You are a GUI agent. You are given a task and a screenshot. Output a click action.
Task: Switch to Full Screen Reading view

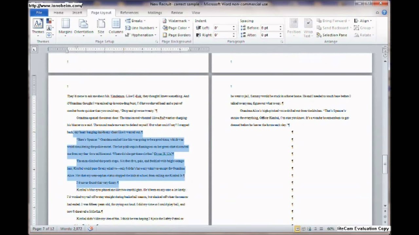pos(303,229)
